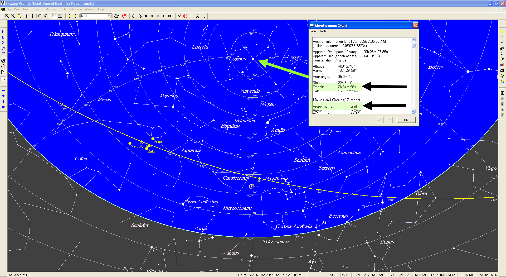Select the text label 'A' tool
The height and width of the screenshot is (277, 506).
pyautogui.click(x=197, y=16)
